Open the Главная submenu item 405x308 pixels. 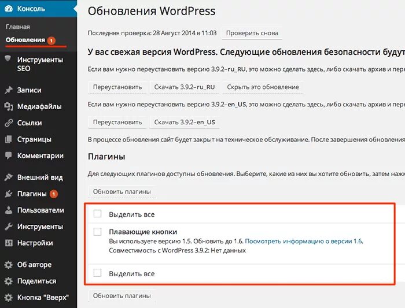(x=18, y=27)
